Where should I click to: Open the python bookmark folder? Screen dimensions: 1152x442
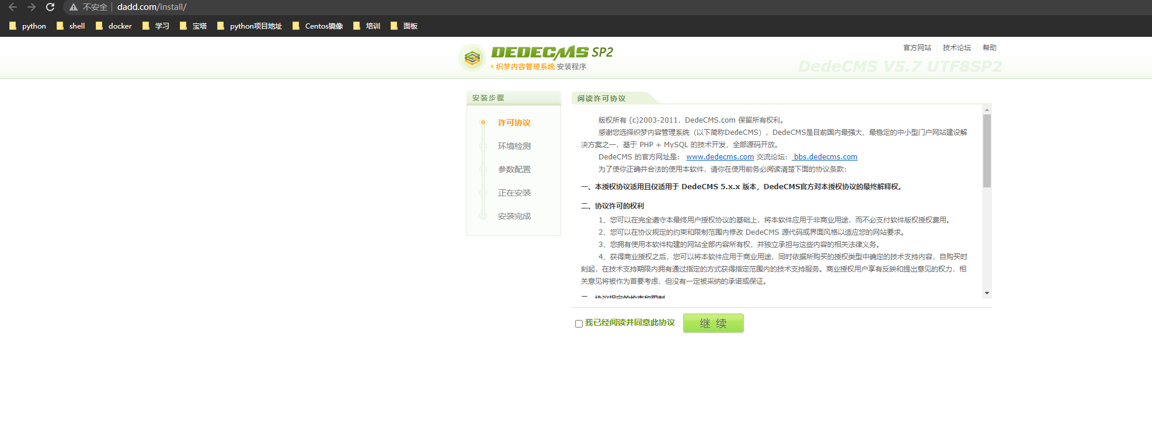pos(27,26)
